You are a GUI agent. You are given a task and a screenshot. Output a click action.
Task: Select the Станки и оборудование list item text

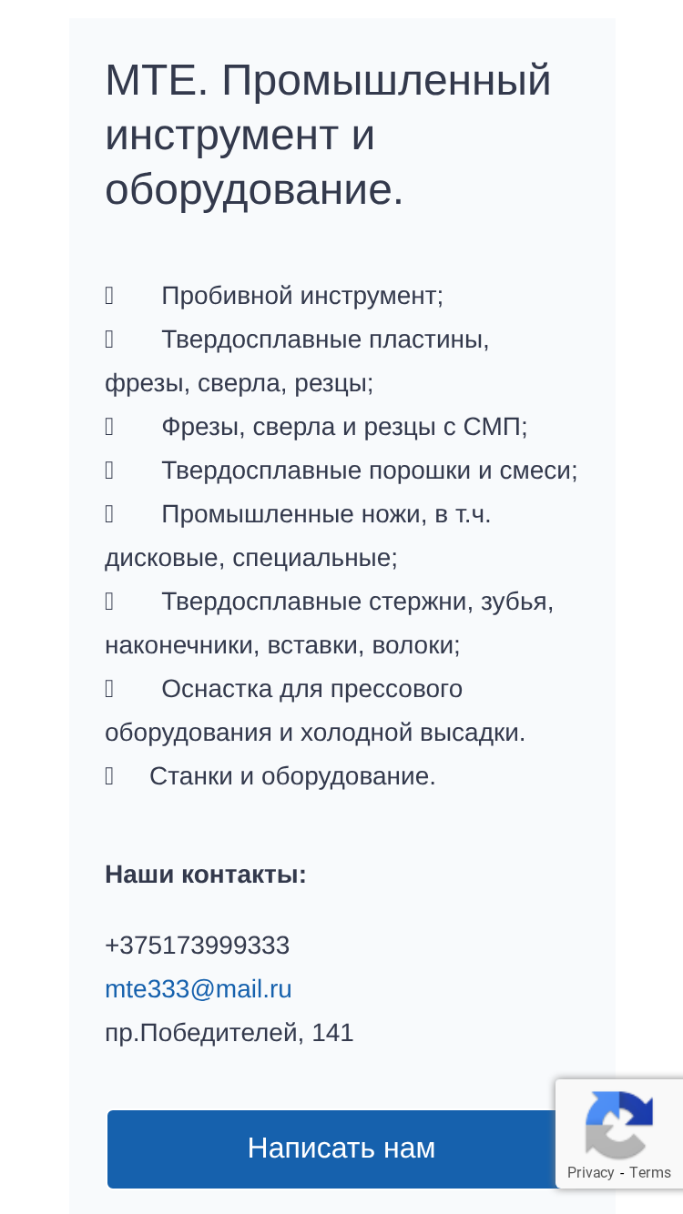tap(292, 776)
